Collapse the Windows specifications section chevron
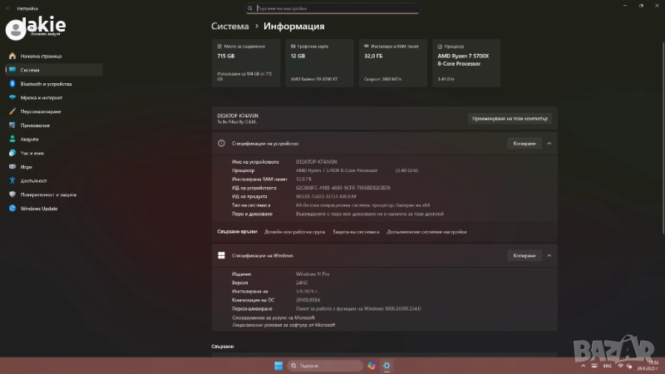 tap(549, 255)
